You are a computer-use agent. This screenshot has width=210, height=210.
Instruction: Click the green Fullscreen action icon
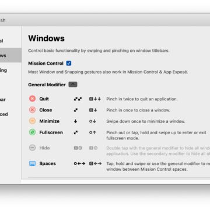[32, 132]
